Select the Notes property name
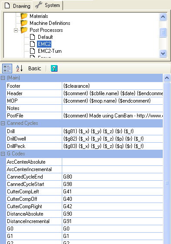 pyautogui.click(x=34, y=108)
